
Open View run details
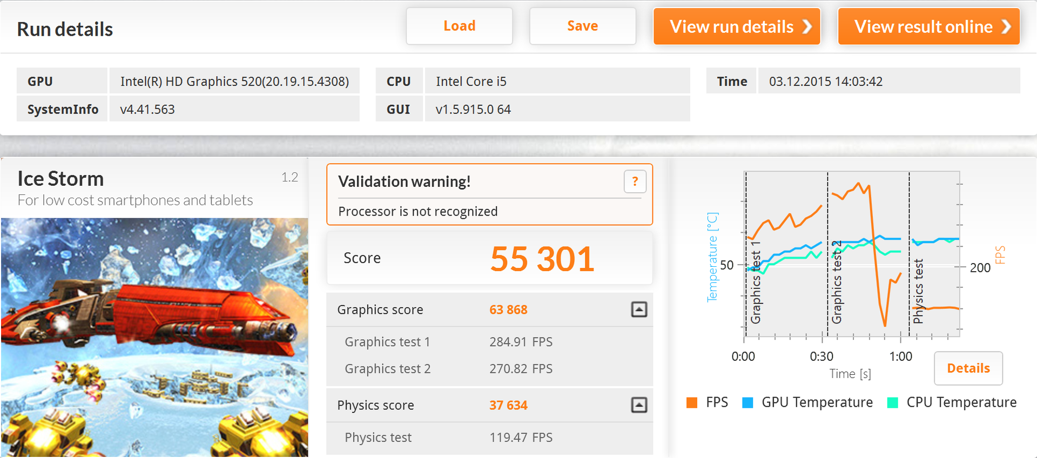[737, 26]
